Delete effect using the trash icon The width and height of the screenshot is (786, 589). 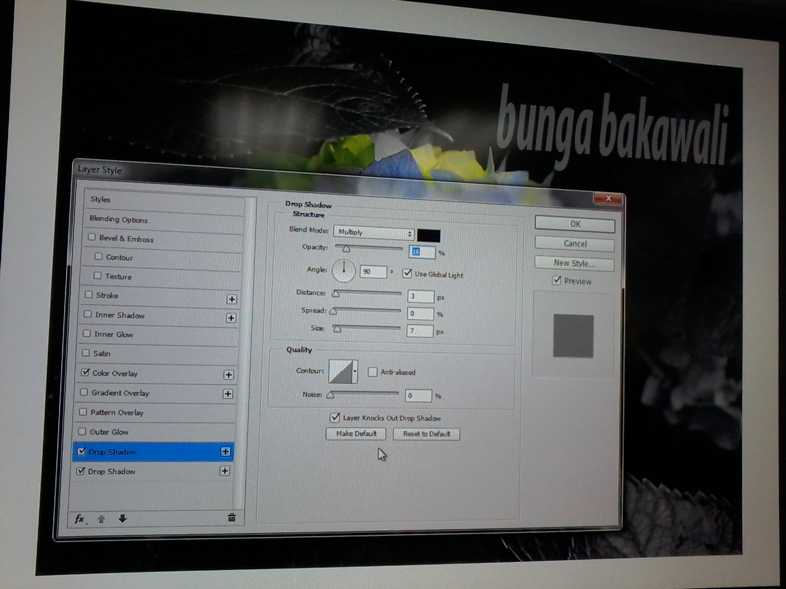click(232, 517)
